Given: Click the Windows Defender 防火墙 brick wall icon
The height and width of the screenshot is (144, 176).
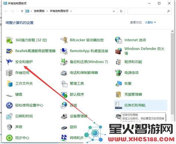Looking at the screenshot, I should [x=118, y=51].
